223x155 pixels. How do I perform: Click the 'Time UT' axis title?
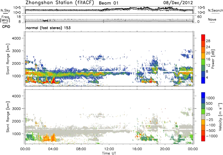[x=109, y=153]
